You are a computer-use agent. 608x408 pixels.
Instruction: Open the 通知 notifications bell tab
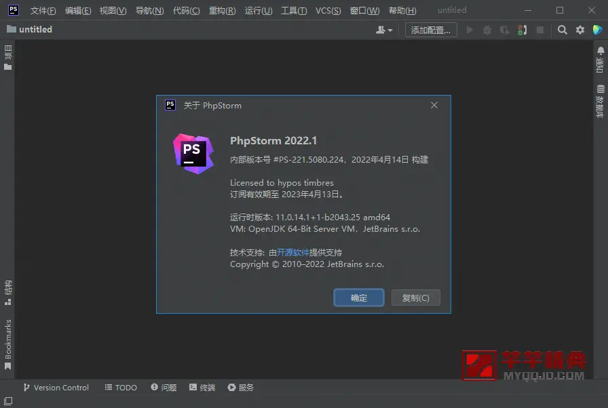click(601, 59)
